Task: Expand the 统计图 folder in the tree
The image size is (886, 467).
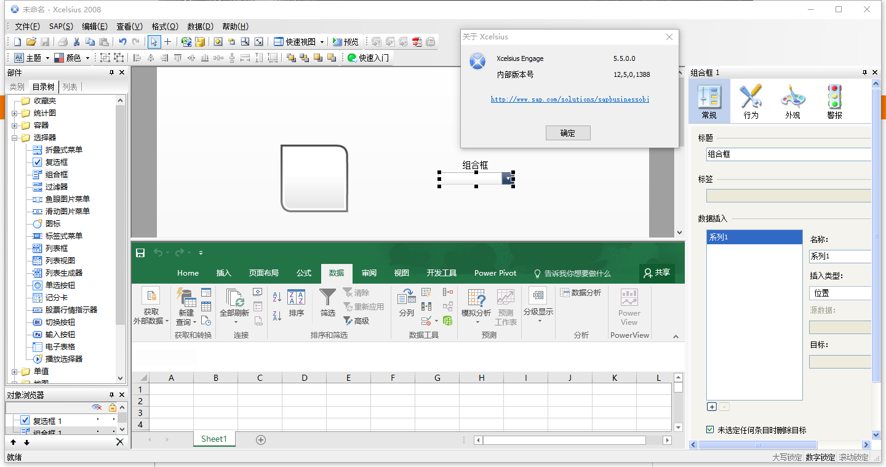Action: 15,113
